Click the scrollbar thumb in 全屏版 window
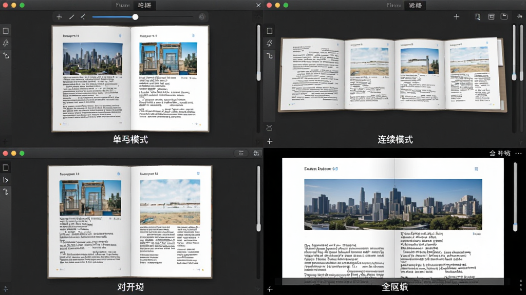This screenshot has height=295, width=526. (515, 227)
